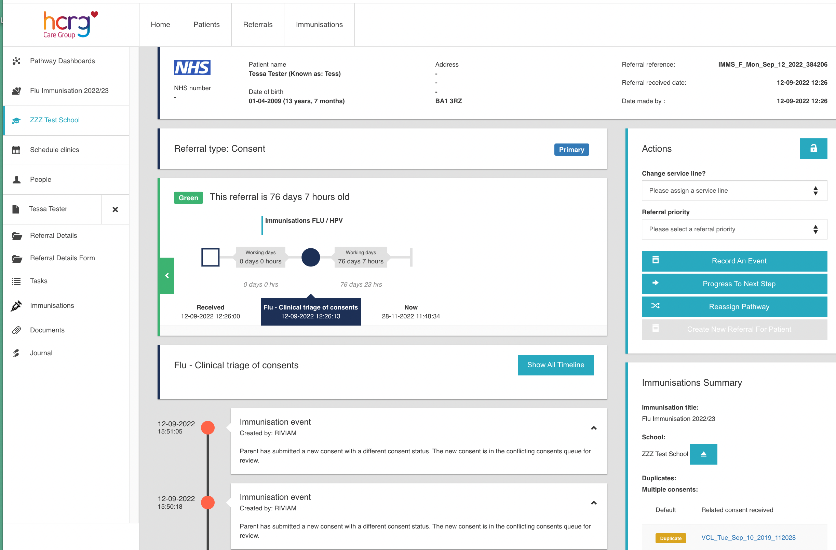This screenshot has width=836, height=550.
Task: Select the filled circle pathway step marker
Action: 311,257
